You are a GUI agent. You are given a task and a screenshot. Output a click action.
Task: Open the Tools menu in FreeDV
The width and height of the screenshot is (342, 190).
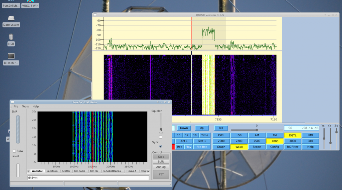[25, 107]
